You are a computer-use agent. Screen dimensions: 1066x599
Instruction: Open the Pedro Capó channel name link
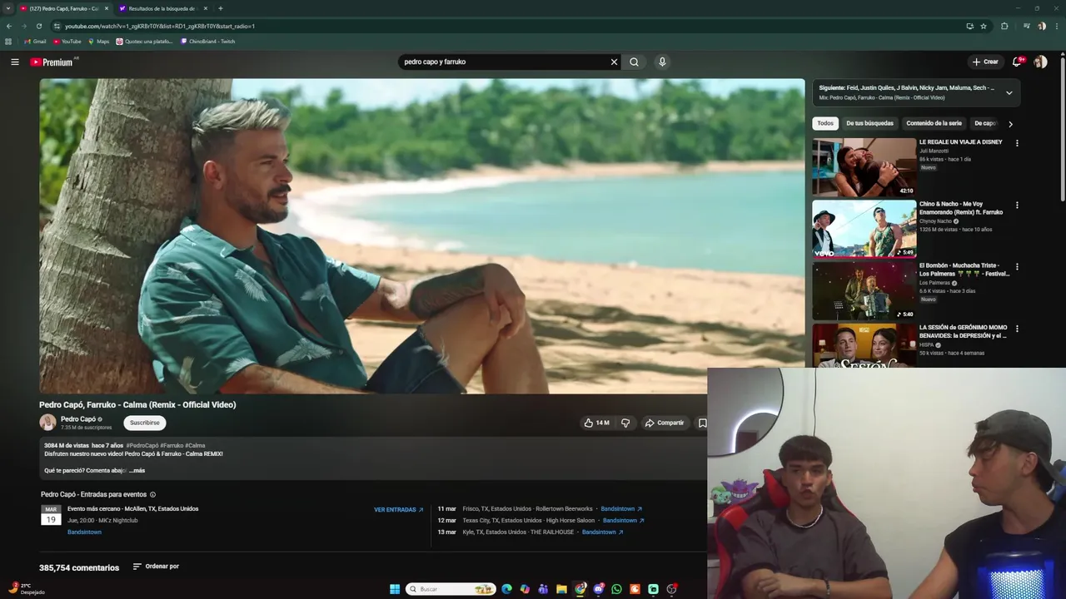(78, 419)
